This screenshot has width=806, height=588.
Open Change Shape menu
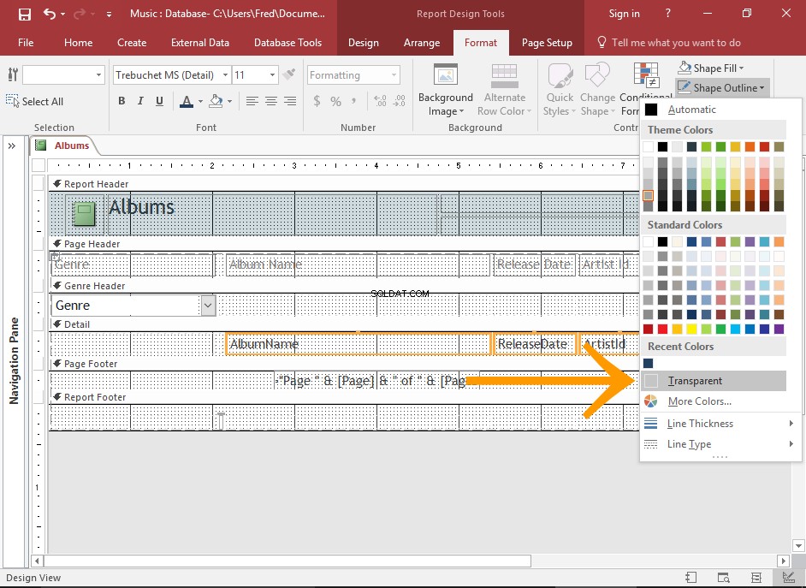coord(597,91)
